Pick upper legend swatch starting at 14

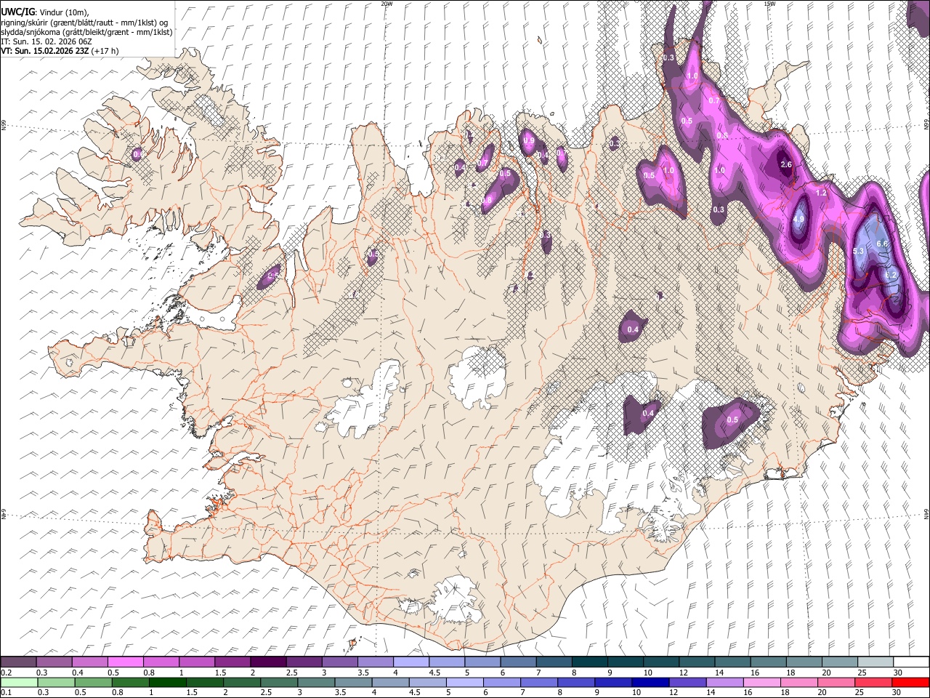(732, 662)
